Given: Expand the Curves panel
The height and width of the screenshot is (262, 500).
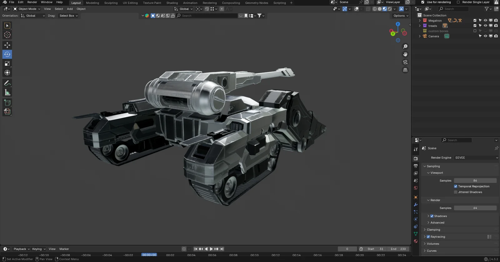Looking at the screenshot, I should pos(432,251).
